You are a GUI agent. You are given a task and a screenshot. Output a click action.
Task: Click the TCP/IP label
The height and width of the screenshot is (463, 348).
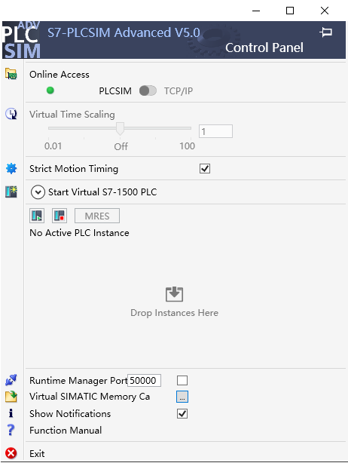(x=179, y=91)
